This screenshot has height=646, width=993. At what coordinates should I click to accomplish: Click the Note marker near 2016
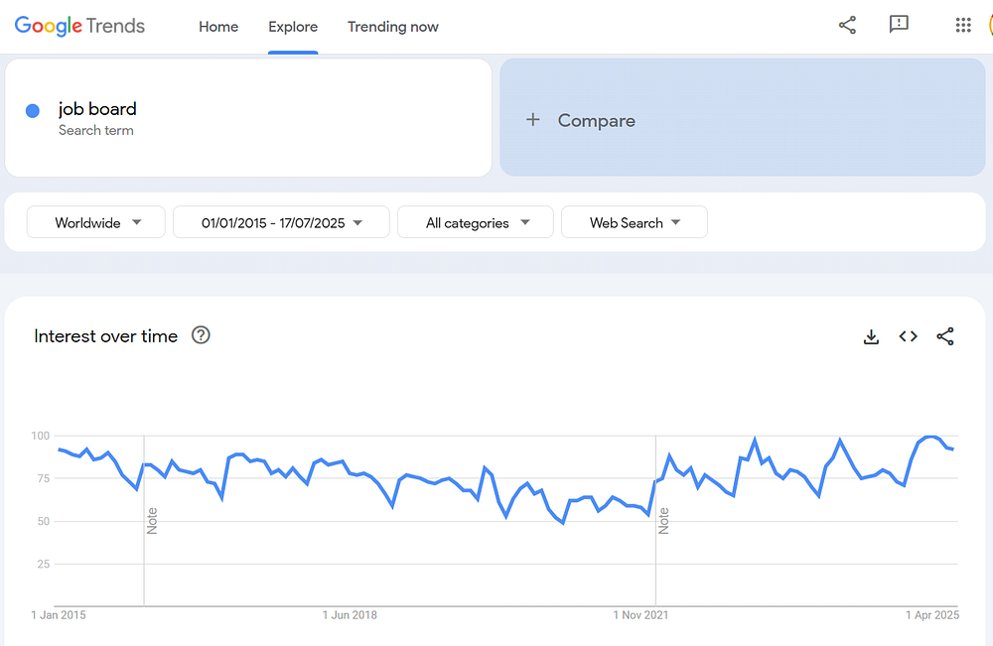(x=152, y=521)
